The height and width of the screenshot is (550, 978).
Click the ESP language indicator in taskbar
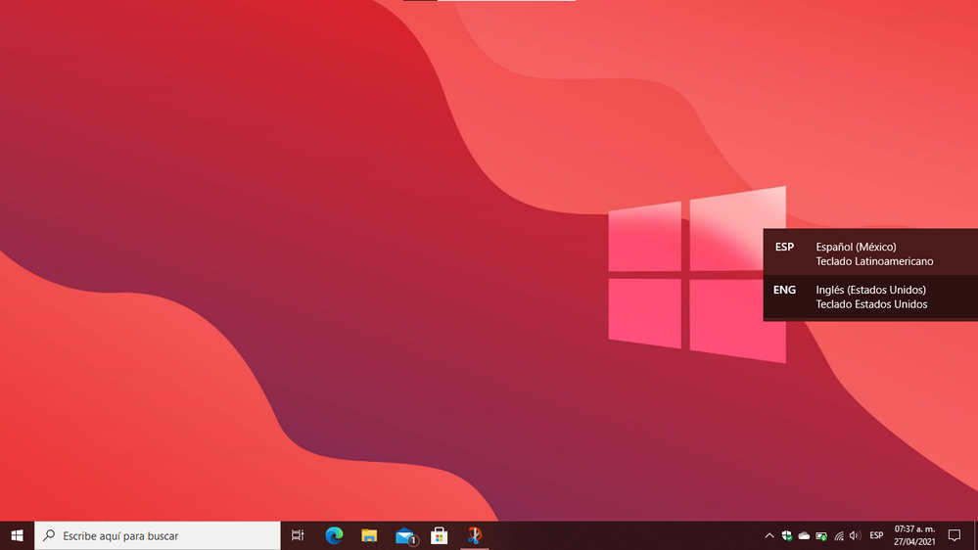tap(876, 535)
